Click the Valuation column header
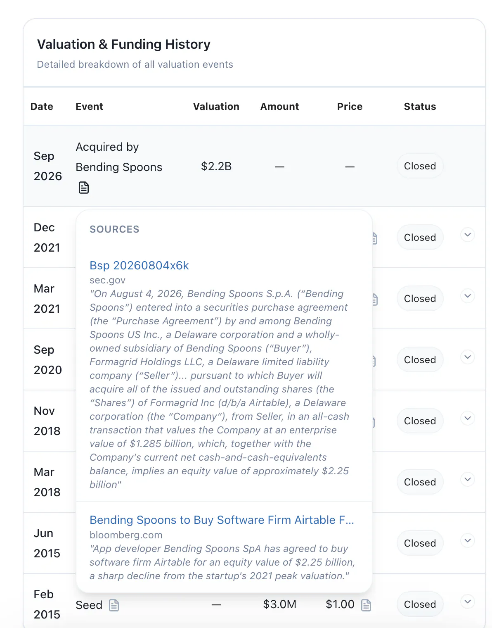The height and width of the screenshot is (628, 492). pyautogui.click(x=216, y=107)
